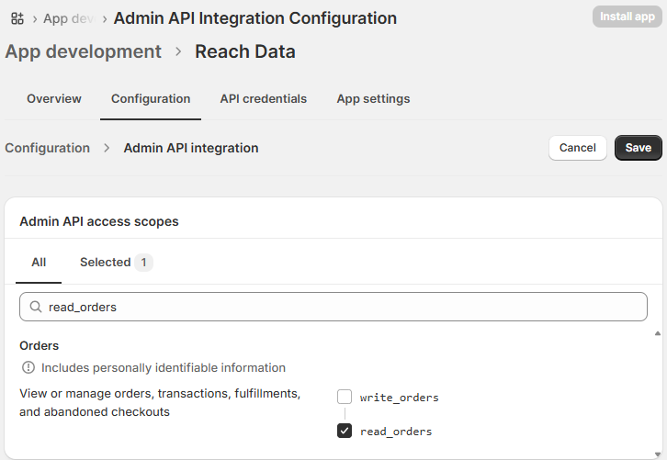Click the scroll down arrow in scopes list
This screenshot has width=667, height=460.
click(x=658, y=454)
